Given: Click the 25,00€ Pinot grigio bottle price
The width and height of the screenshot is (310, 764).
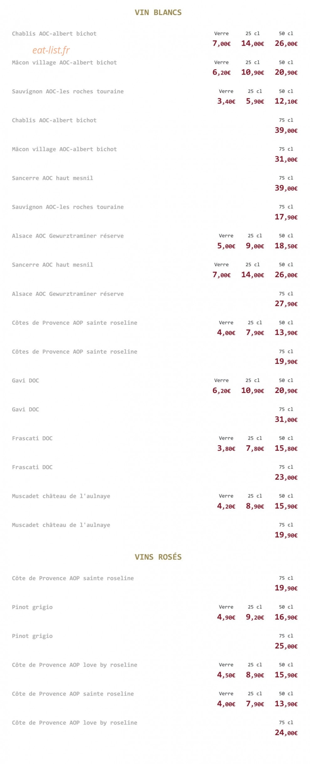Looking at the screenshot, I should (286, 646).
